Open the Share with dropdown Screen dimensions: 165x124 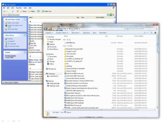coord(75,33)
